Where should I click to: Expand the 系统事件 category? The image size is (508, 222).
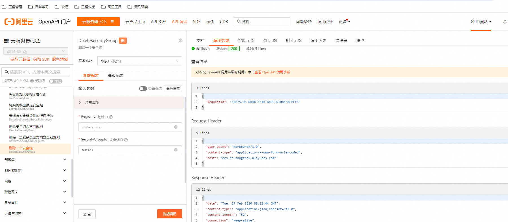[36, 203]
